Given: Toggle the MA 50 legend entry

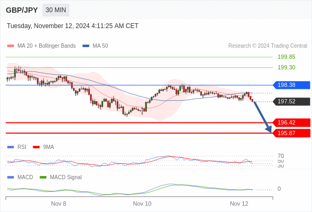Looking at the screenshot, I should point(95,46).
